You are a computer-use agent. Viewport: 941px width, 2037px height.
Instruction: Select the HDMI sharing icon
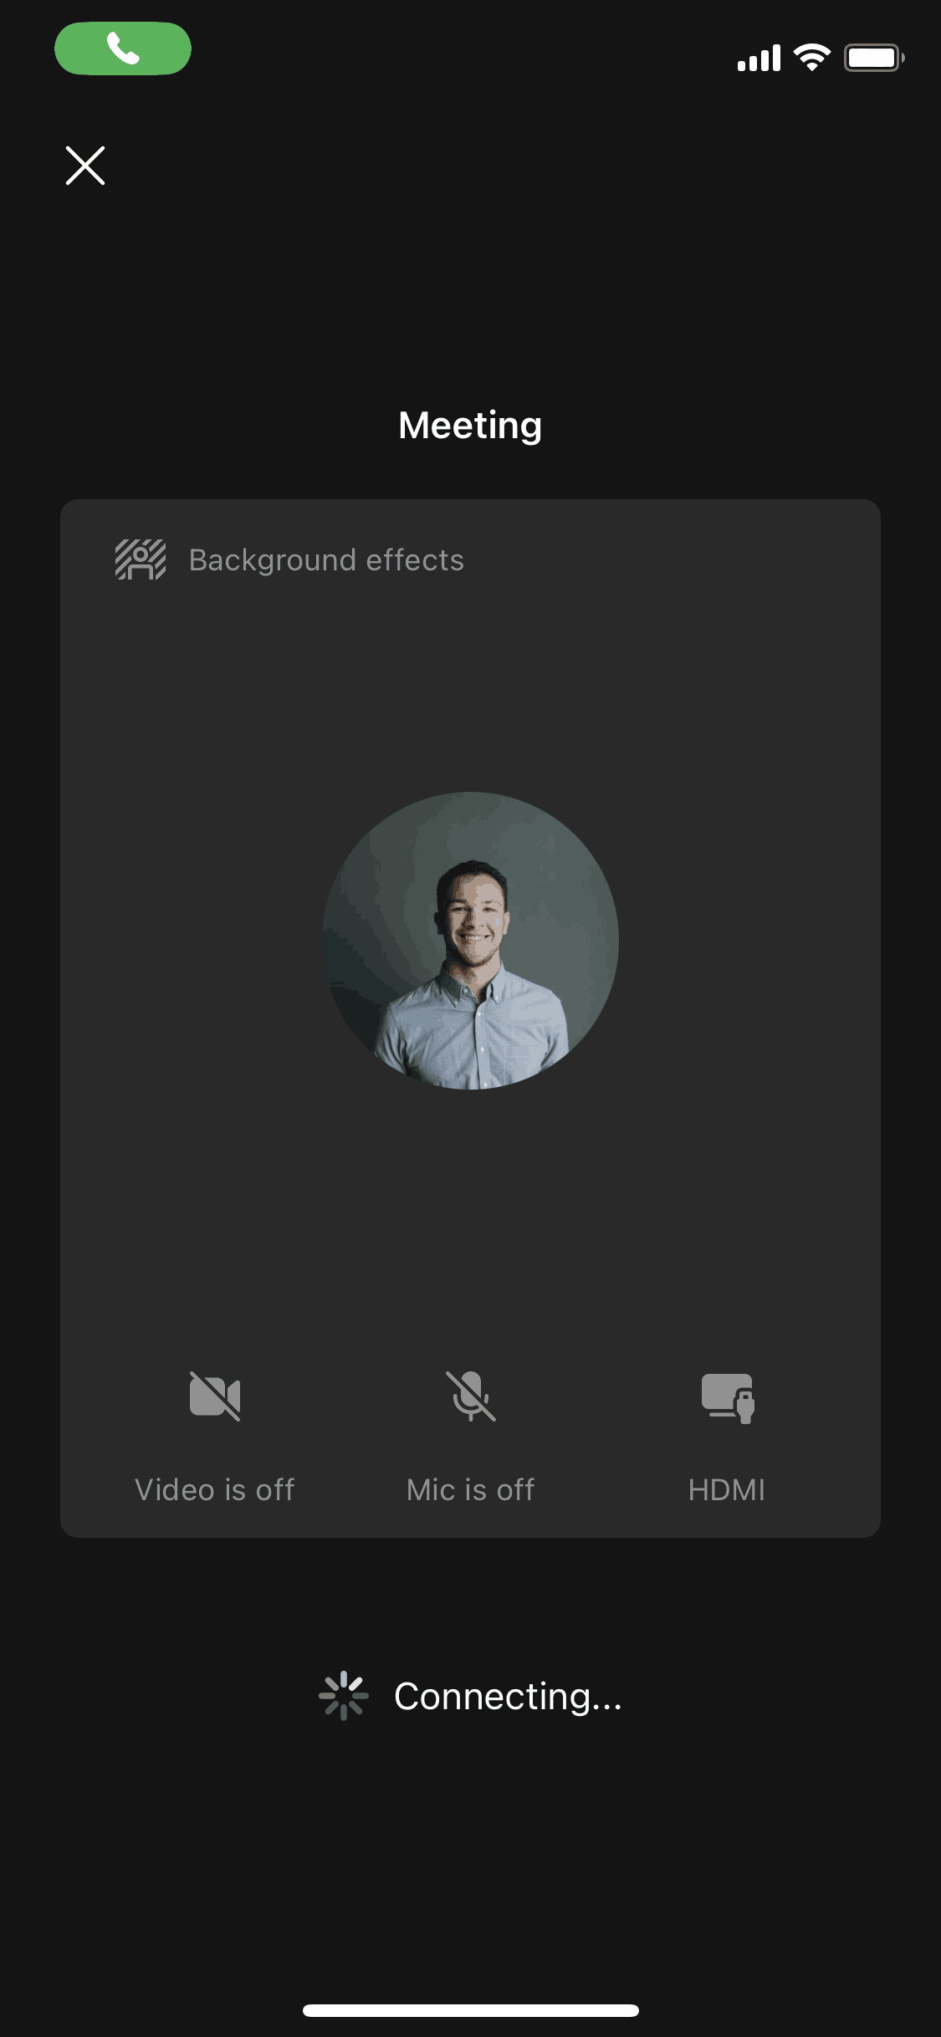(x=727, y=1397)
